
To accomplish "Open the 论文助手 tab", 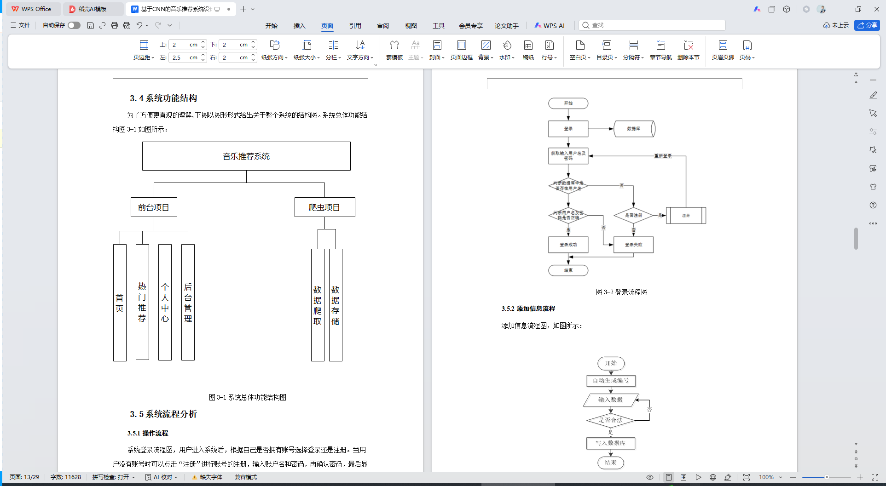I will (507, 26).
